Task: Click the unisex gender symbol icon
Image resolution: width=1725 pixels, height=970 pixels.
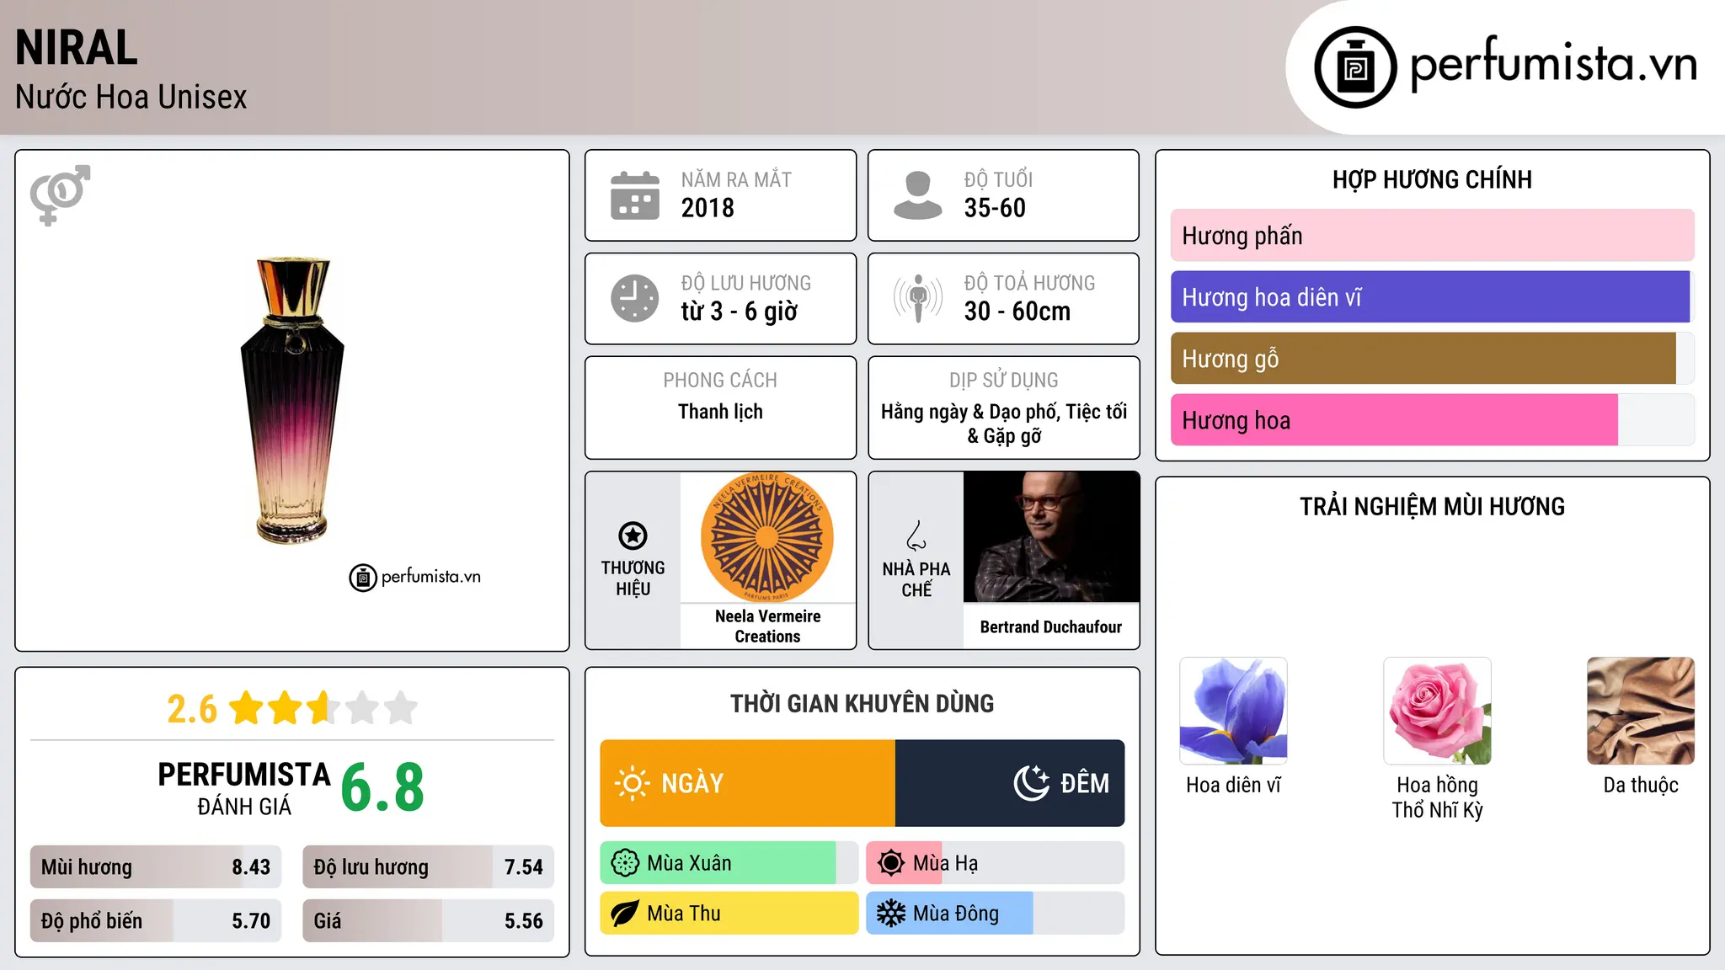Action: pyautogui.click(x=60, y=195)
